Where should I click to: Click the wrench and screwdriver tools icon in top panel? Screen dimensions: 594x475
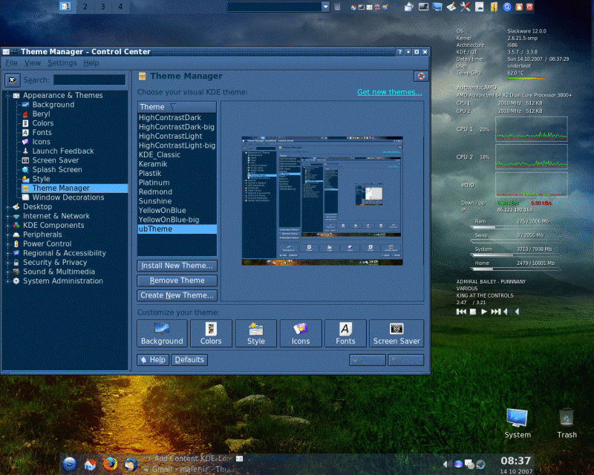coord(466,7)
